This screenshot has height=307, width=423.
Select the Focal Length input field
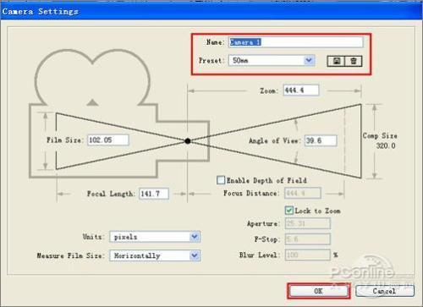tap(154, 194)
